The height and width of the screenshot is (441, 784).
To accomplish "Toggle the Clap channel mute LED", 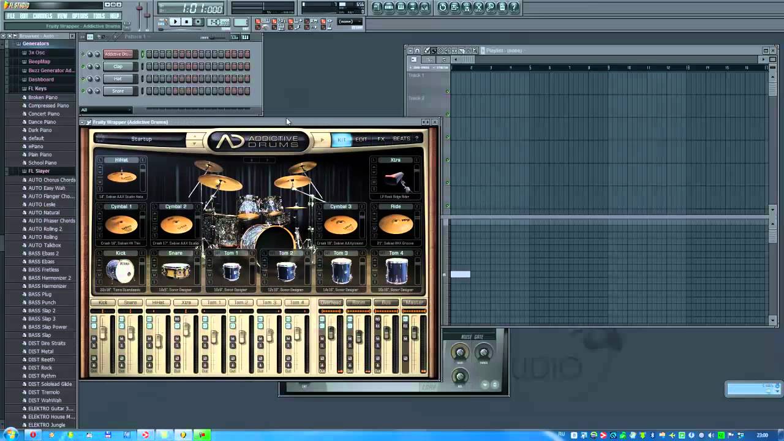I will pyautogui.click(x=83, y=66).
